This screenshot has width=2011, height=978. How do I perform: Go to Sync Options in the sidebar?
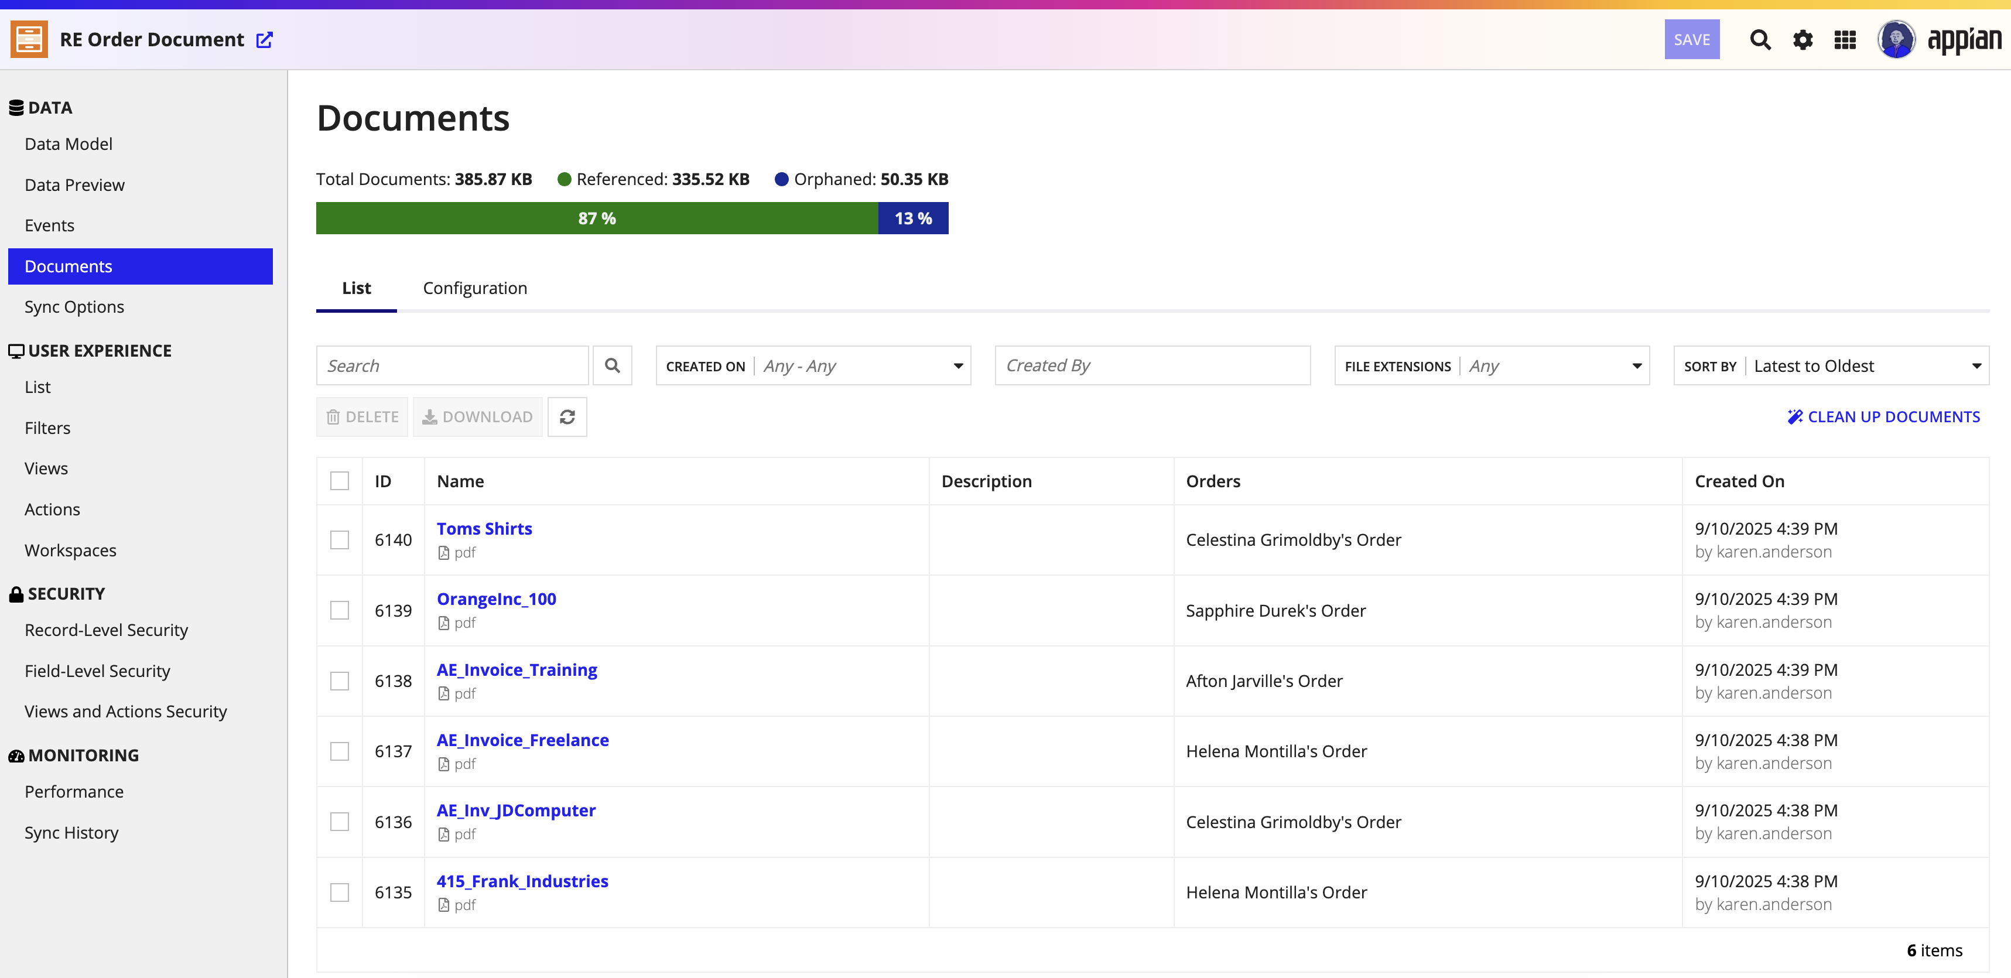[x=74, y=307]
